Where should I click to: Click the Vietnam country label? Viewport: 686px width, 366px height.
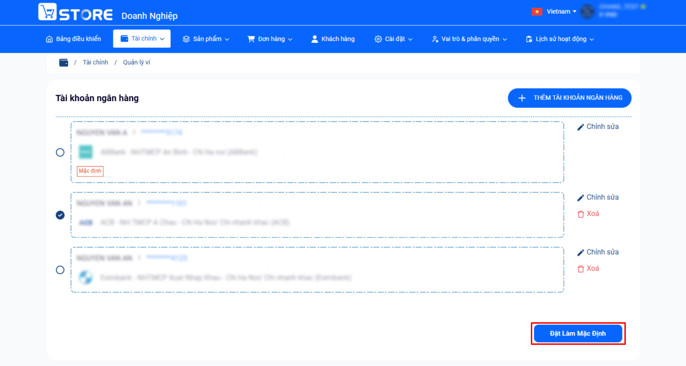coord(559,11)
